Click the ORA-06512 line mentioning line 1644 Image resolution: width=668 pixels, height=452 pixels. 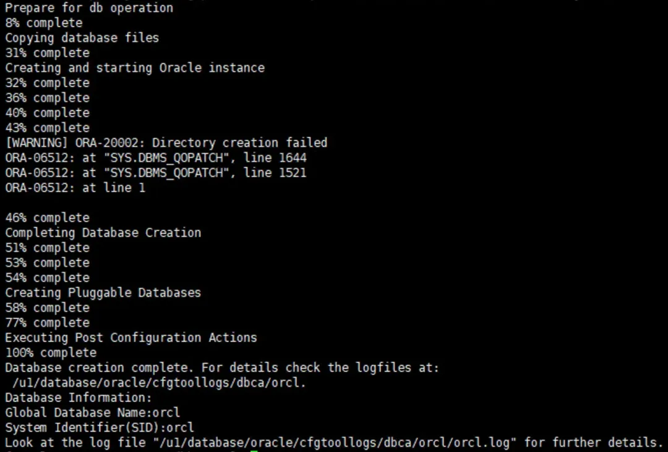[156, 158]
